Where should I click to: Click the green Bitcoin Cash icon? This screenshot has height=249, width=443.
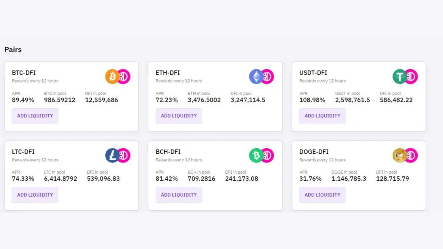point(256,155)
